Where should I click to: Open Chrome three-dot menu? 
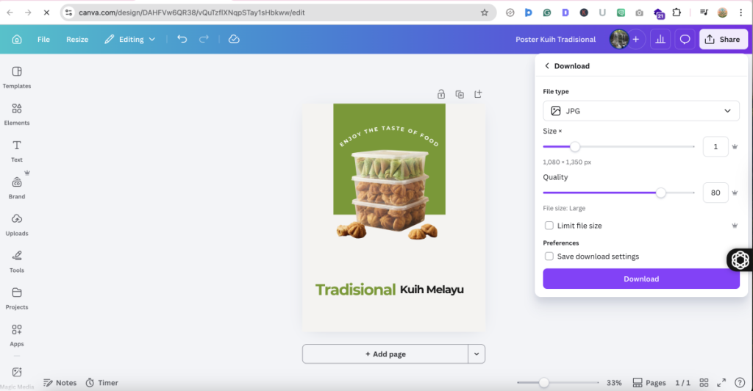741,12
